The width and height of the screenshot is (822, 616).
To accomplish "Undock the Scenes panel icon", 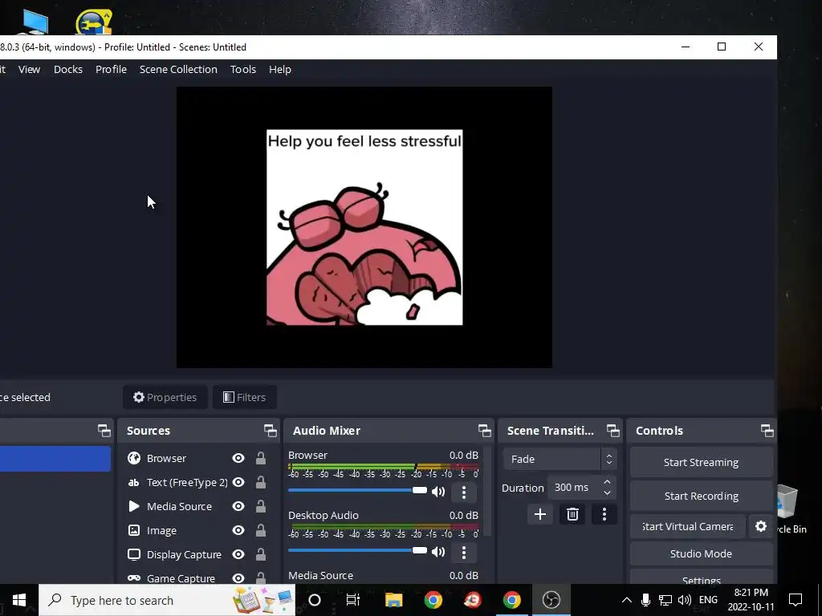I will tap(104, 431).
